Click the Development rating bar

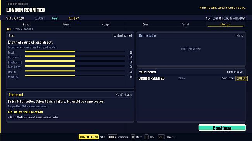pyautogui.click(x=75, y=61)
